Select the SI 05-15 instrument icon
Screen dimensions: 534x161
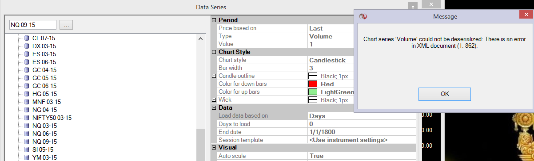tap(27, 150)
